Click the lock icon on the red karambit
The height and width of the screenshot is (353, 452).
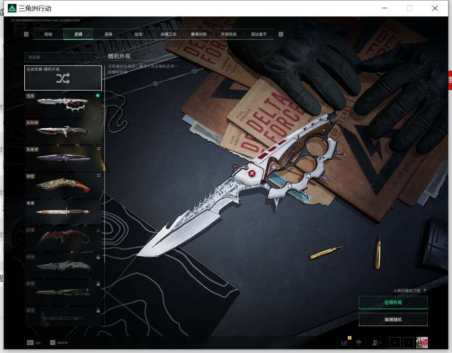(x=98, y=230)
